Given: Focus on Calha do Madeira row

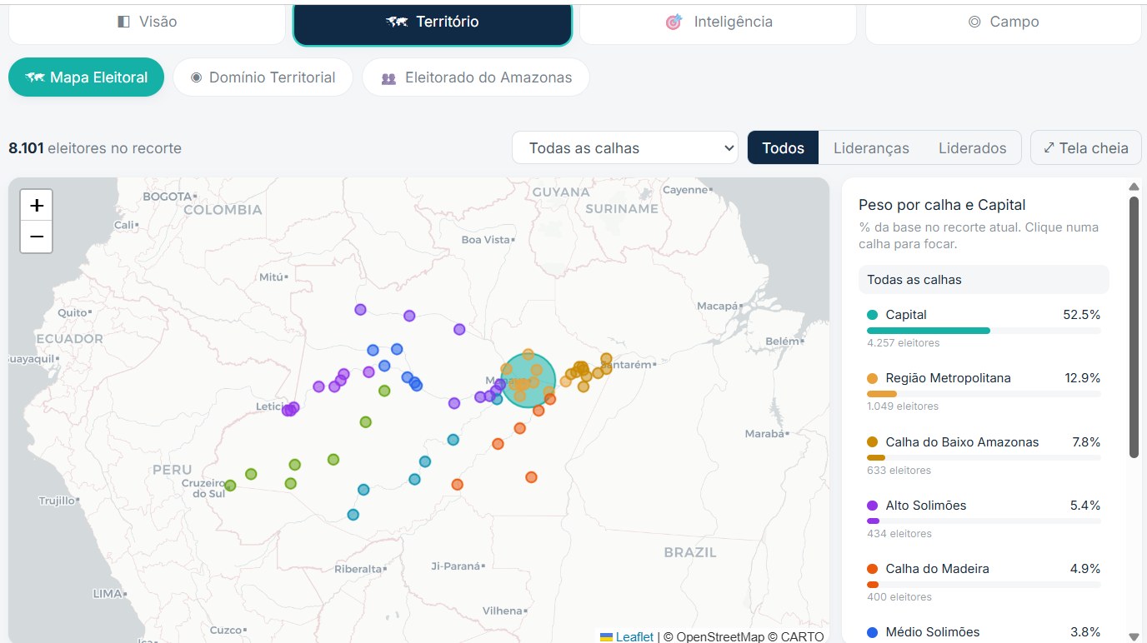Looking at the screenshot, I should 984,581.
